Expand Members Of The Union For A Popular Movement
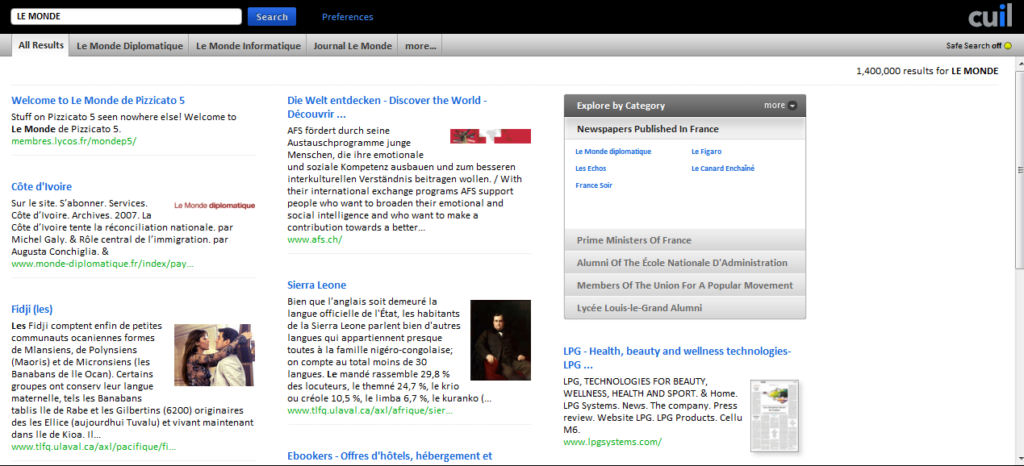The image size is (1024, 466). [x=684, y=285]
